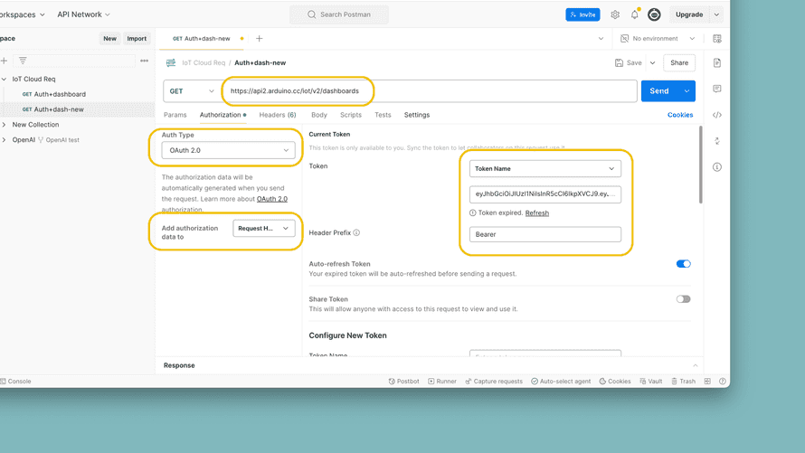This screenshot has height=453, width=805.
Task: Open the help question mark icon
Action: point(723,382)
